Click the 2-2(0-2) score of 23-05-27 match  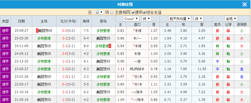[69, 69]
